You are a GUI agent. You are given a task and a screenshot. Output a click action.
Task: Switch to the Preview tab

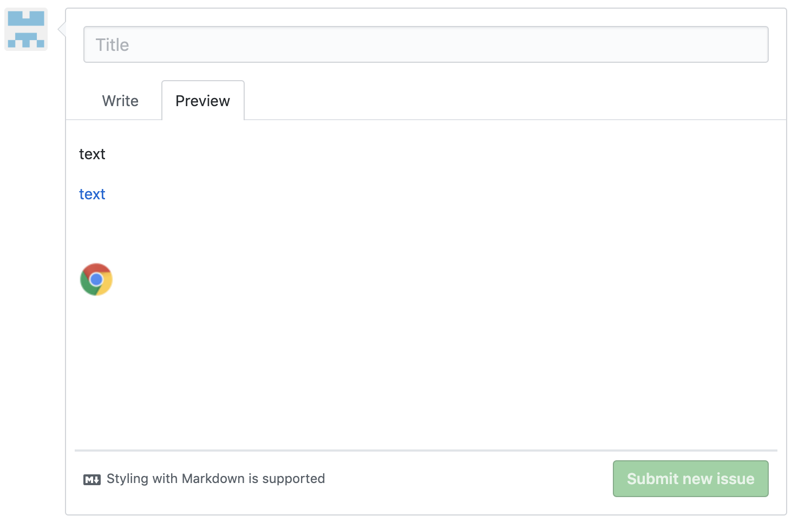coord(202,100)
